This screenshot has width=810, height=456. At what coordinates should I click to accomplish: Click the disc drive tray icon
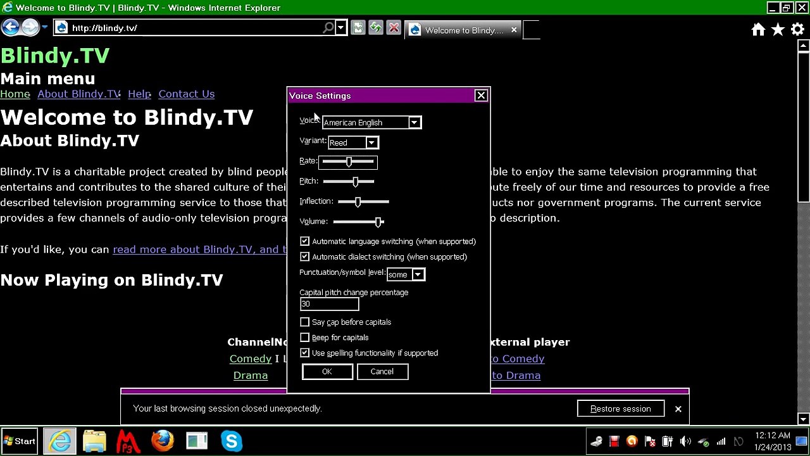click(596, 441)
